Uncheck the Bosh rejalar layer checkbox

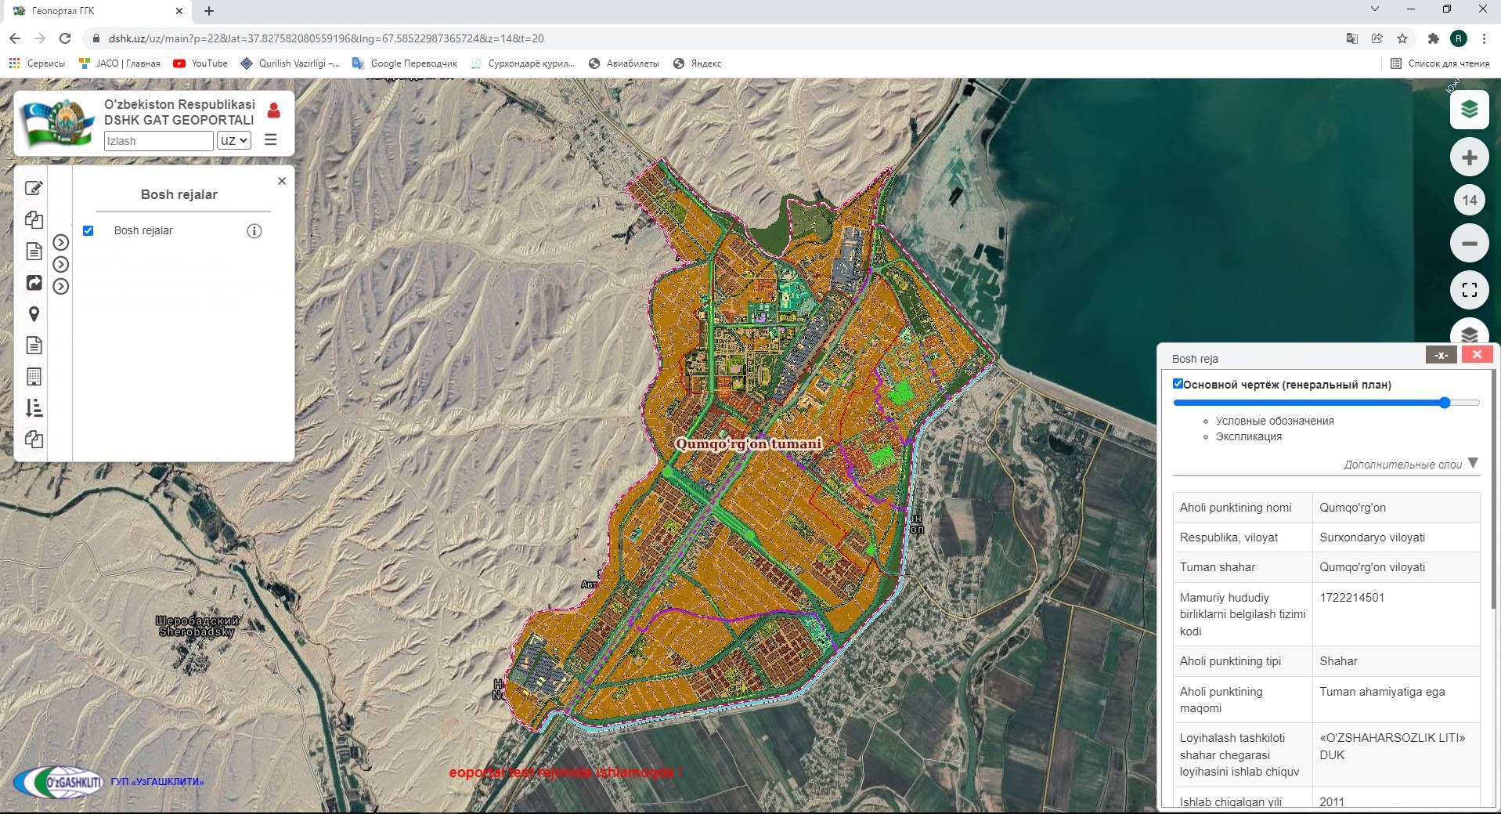pos(88,231)
